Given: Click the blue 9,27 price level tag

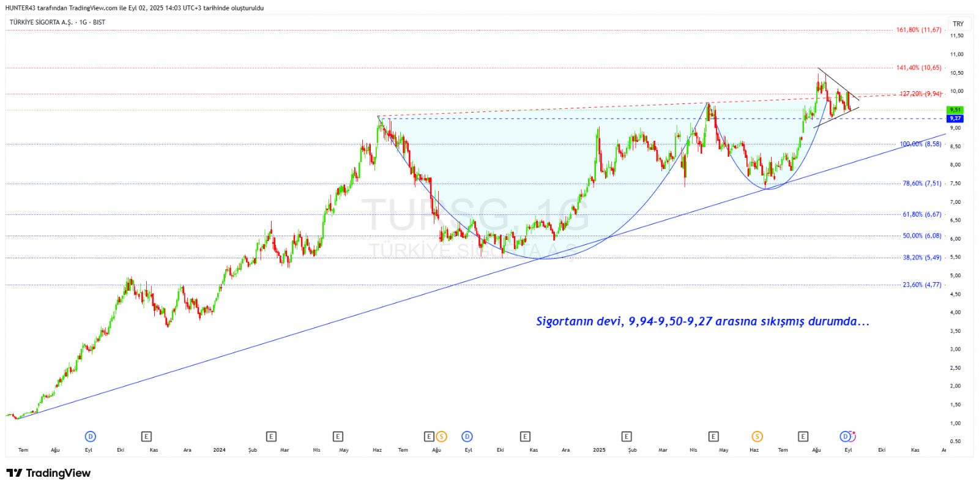Looking at the screenshot, I should click(x=955, y=118).
